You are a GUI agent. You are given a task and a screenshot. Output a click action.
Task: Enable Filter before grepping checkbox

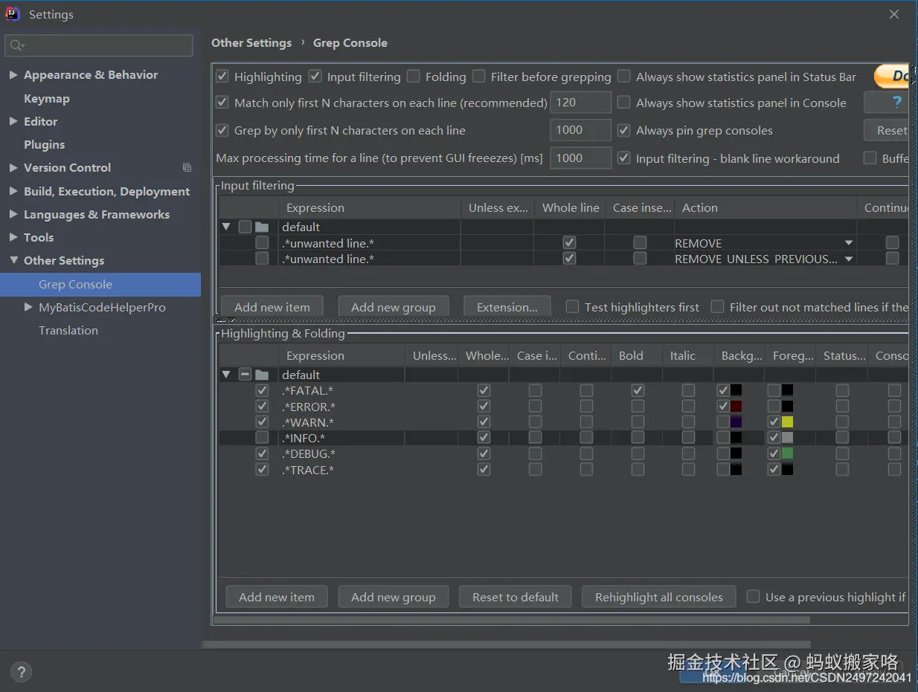(x=479, y=77)
